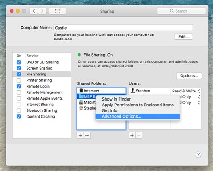Viewport: 213px width, 171px height.
Task: Disable Content Caching checkbox
Action: (19, 117)
